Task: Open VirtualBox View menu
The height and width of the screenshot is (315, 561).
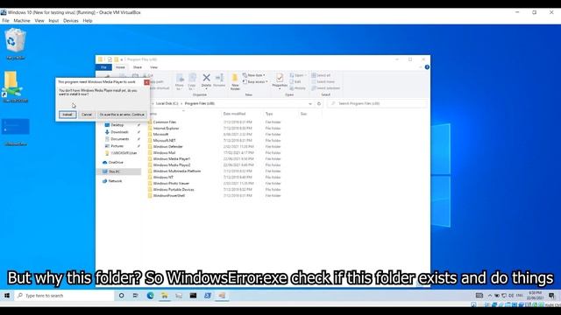Action: tap(39, 21)
